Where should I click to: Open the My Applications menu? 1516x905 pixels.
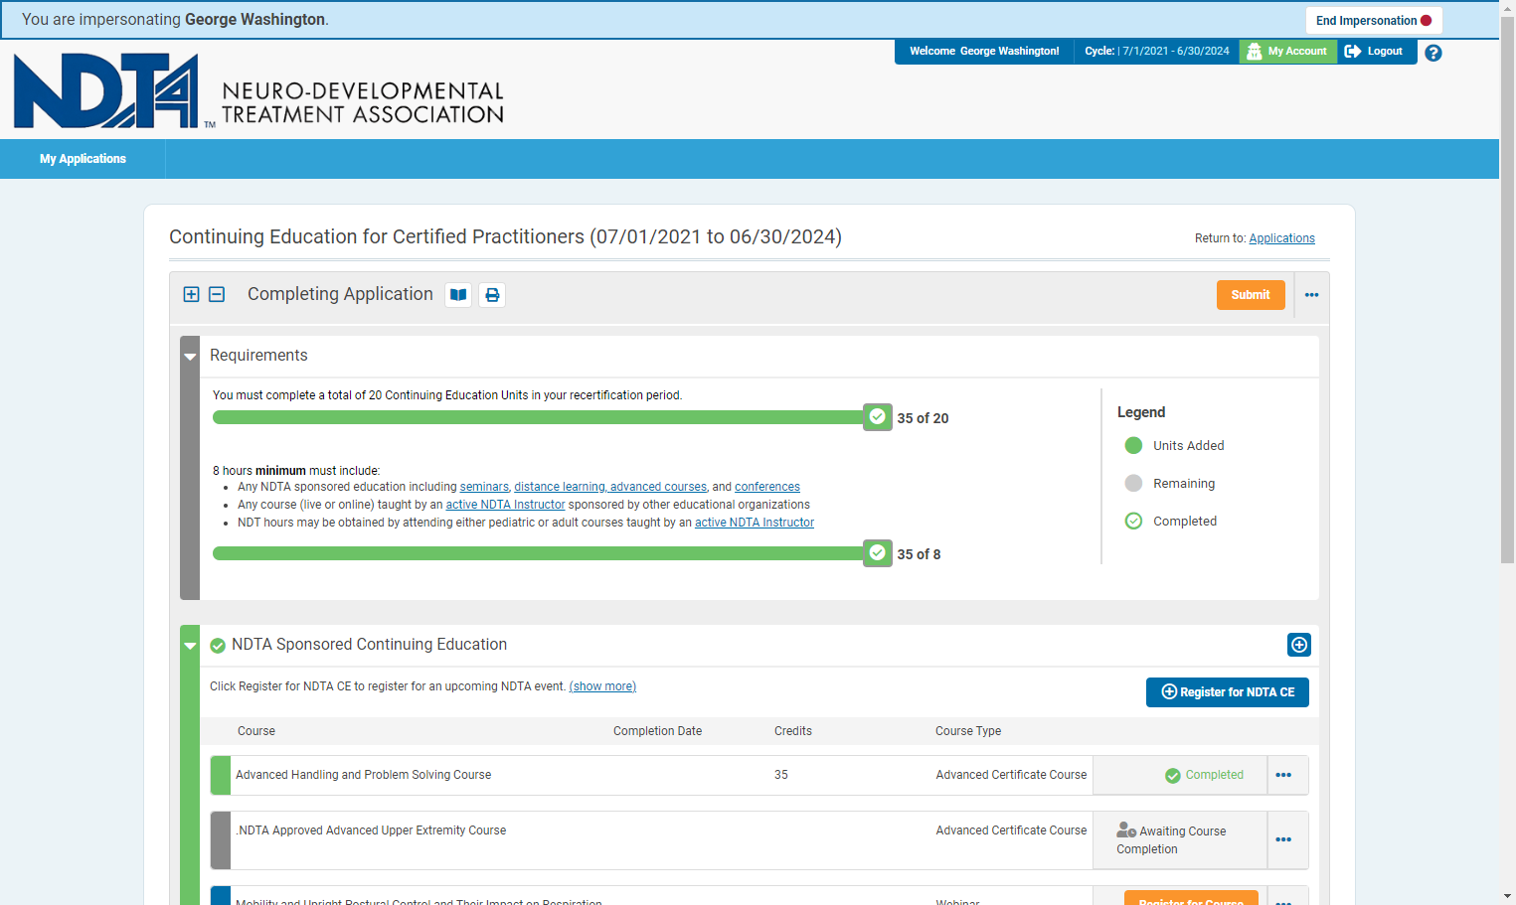pyautogui.click(x=83, y=159)
